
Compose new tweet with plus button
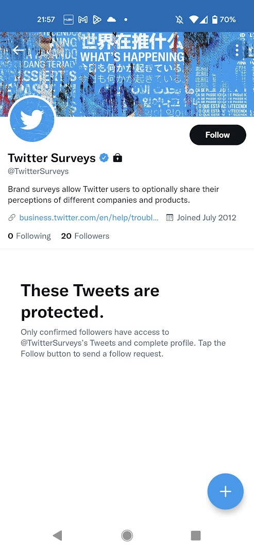(x=225, y=491)
